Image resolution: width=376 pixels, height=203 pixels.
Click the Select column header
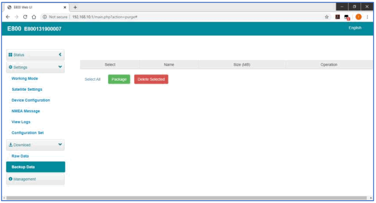coord(110,65)
